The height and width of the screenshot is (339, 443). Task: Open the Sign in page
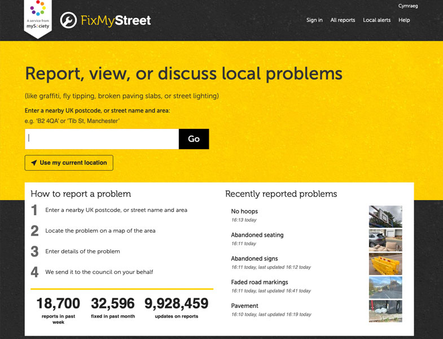314,20
